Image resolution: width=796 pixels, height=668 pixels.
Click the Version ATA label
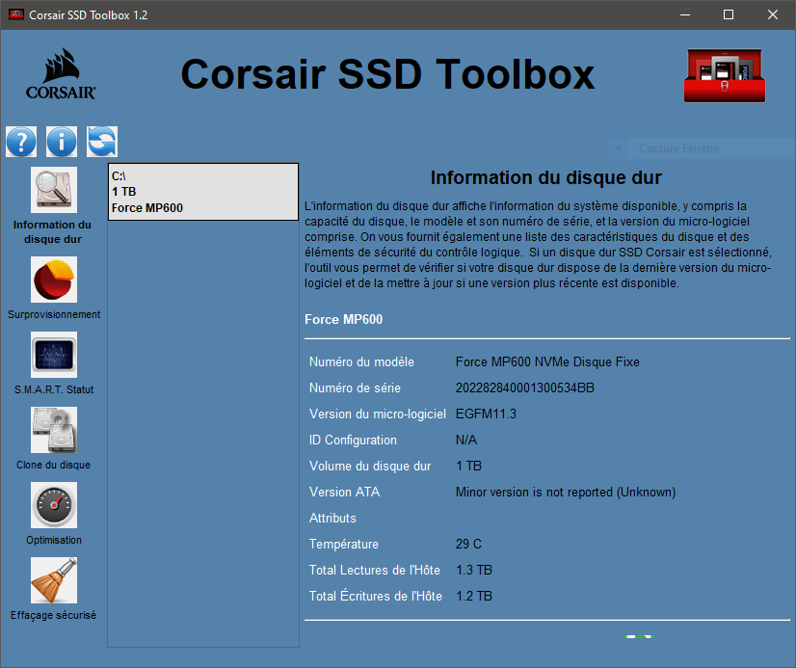345,493
